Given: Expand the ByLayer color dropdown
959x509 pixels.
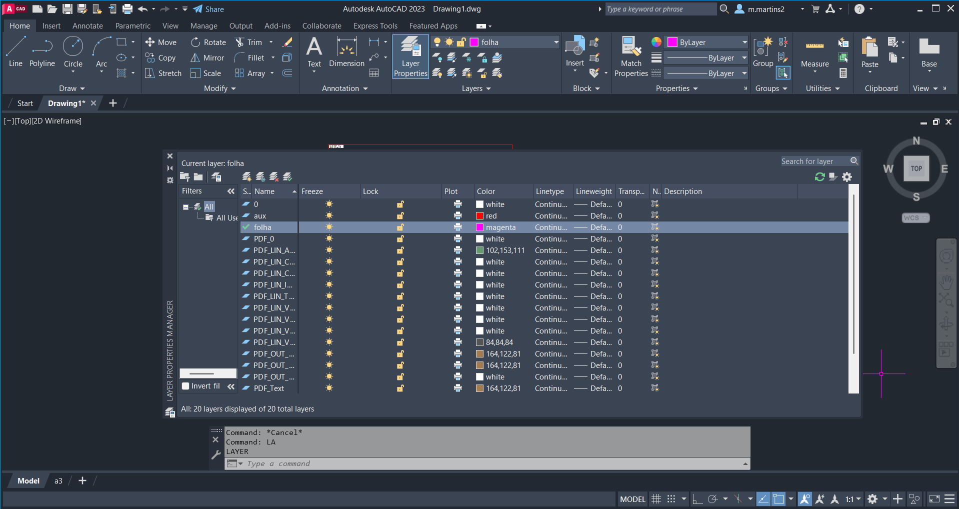Looking at the screenshot, I should 744,42.
